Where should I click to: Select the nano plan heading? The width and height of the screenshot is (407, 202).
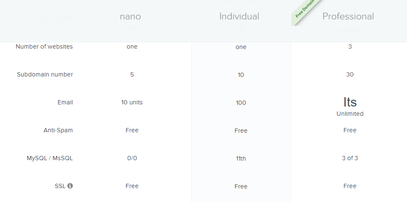(x=130, y=16)
